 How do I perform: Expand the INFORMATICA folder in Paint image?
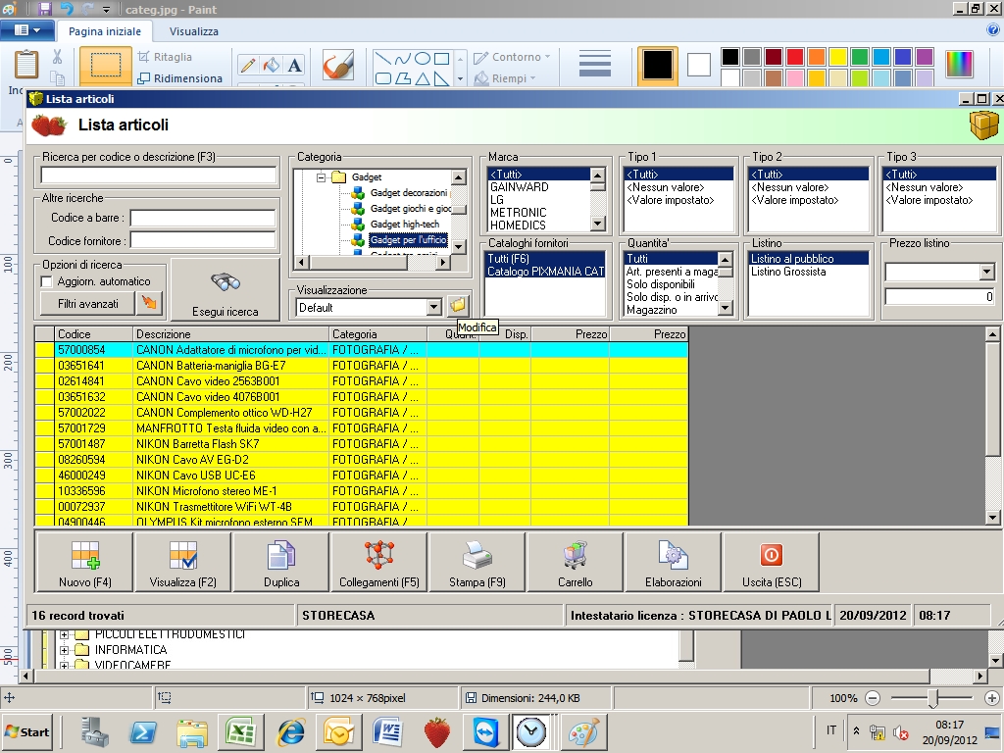pyautogui.click(x=64, y=650)
